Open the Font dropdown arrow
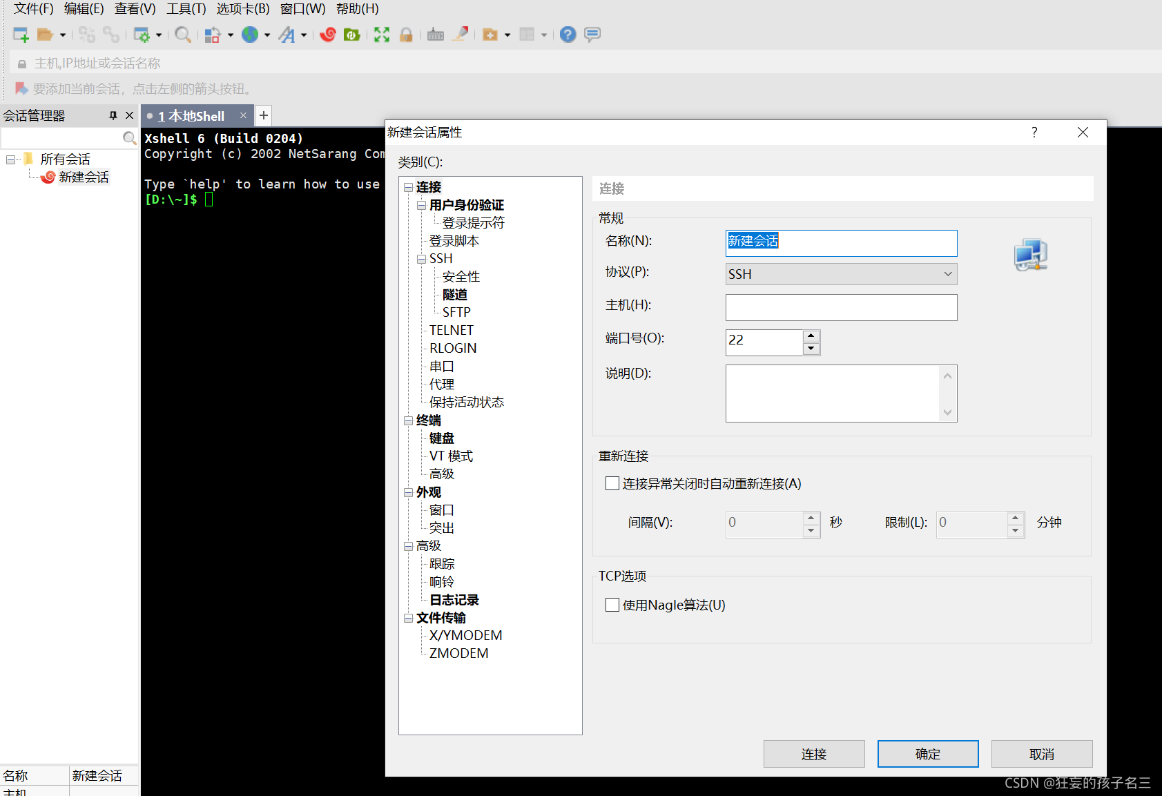 304,35
